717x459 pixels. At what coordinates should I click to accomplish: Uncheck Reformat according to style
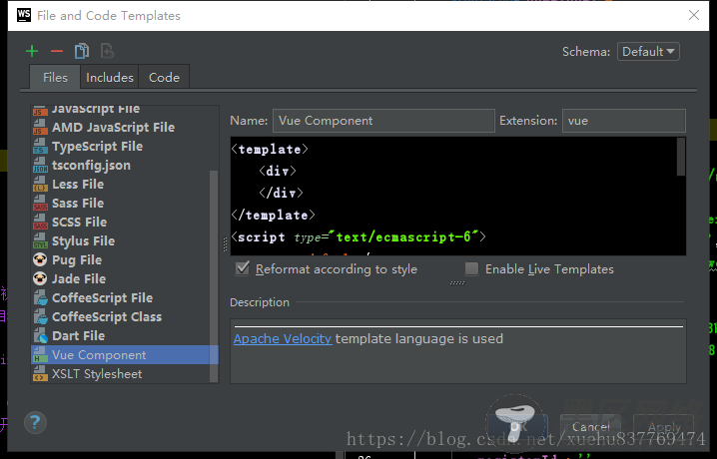pos(243,268)
